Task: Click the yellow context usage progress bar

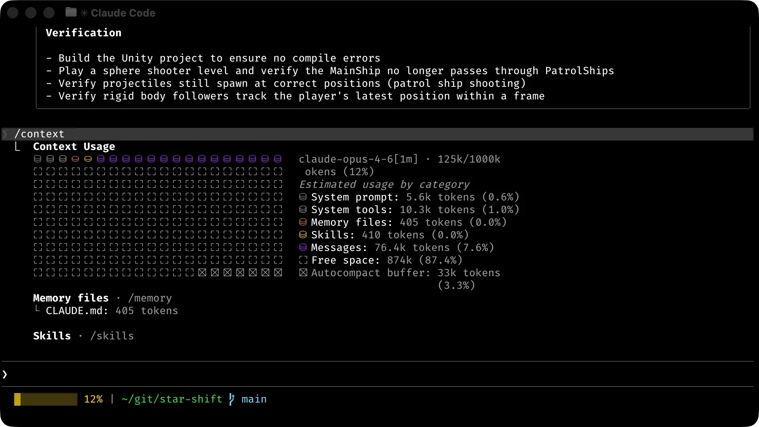Action: click(46, 399)
